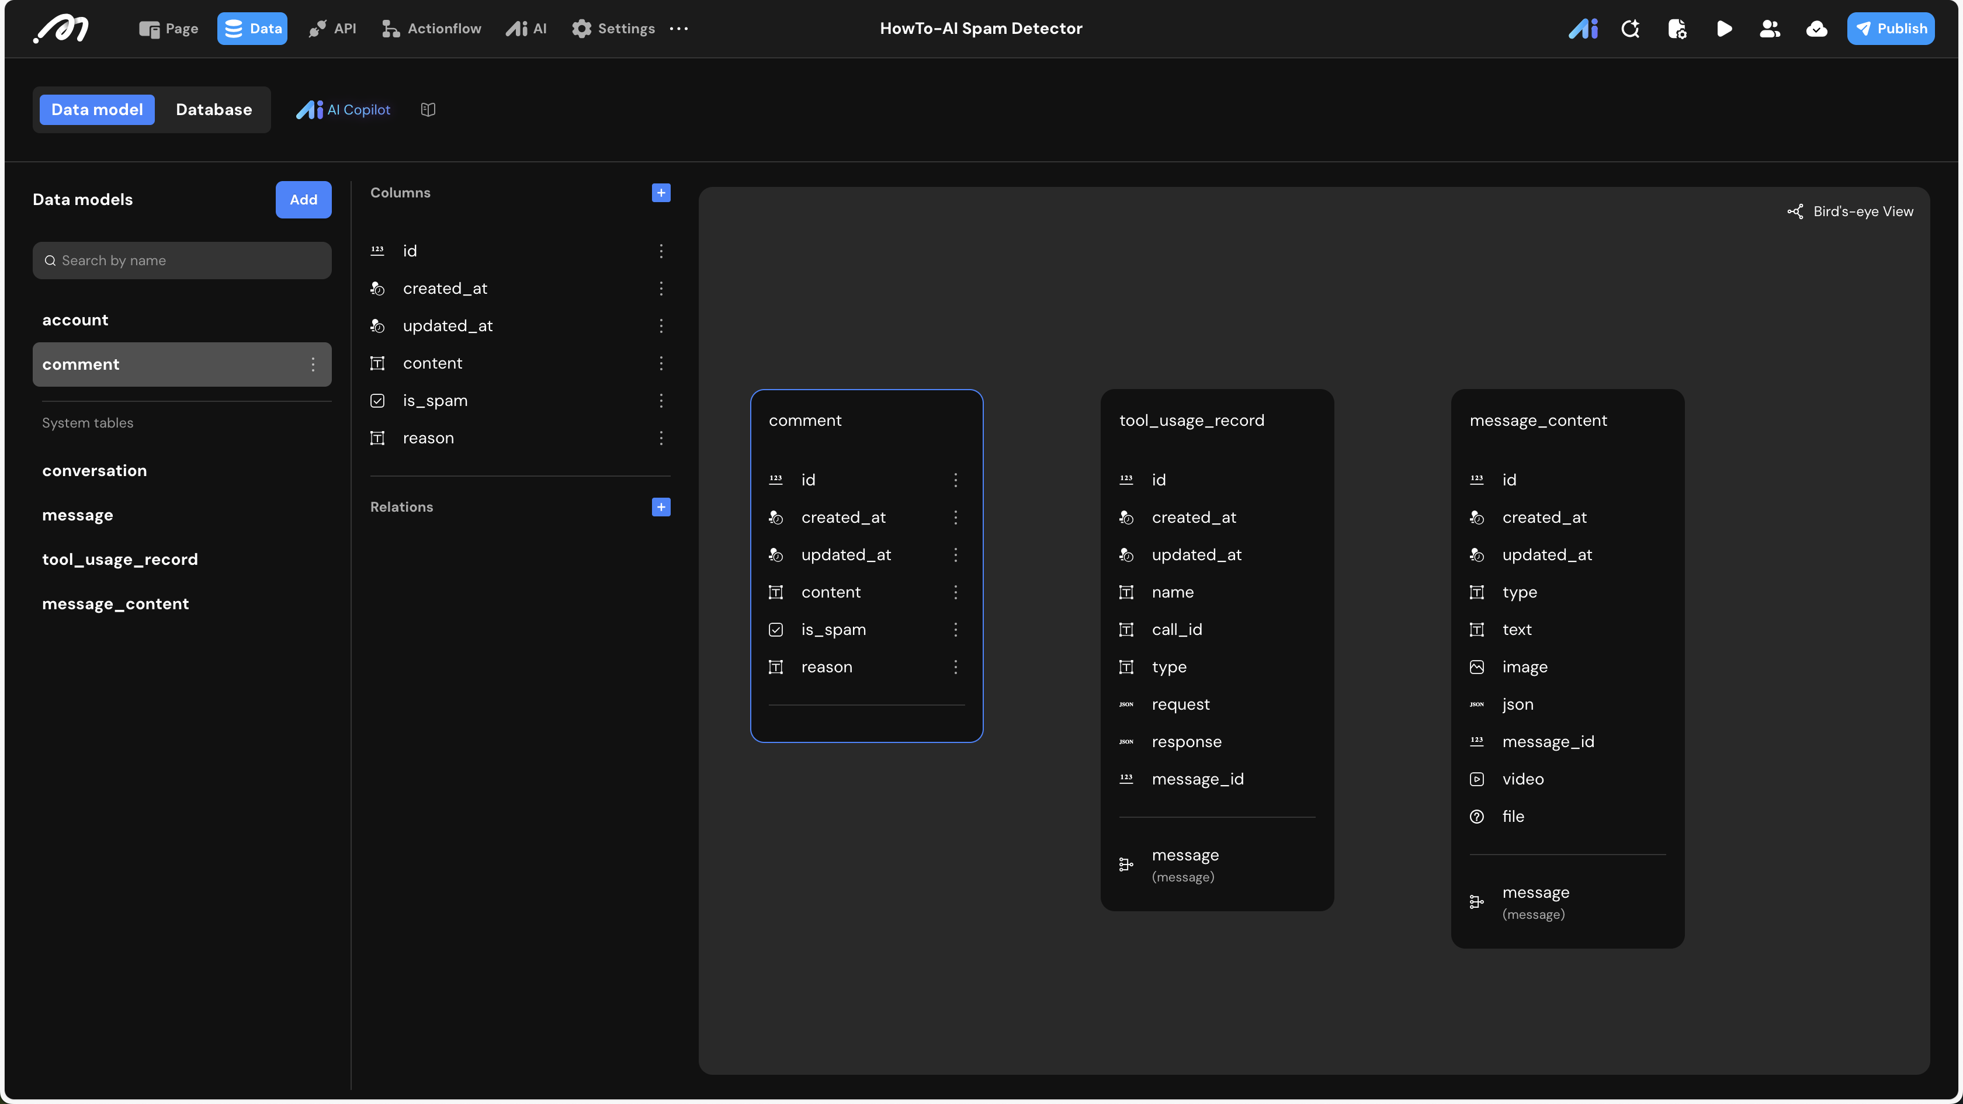Image resolution: width=1963 pixels, height=1104 pixels.
Task: Open the collaborators people icon
Action: point(1770,28)
